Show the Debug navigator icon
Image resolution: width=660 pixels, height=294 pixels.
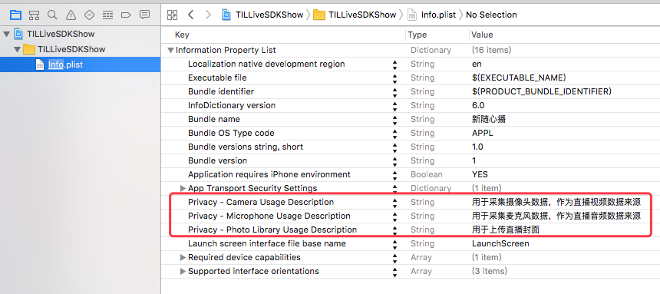107,15
